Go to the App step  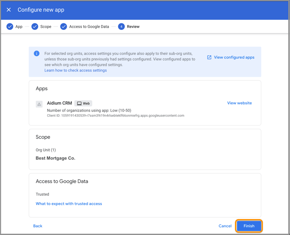point(19,27)
